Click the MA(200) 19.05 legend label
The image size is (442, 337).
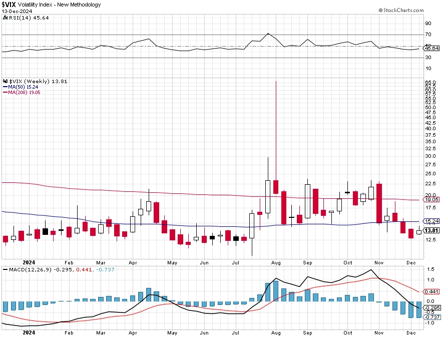24,93
